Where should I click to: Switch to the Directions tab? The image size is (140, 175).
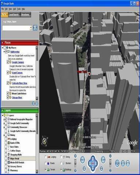tap(25, 15)
